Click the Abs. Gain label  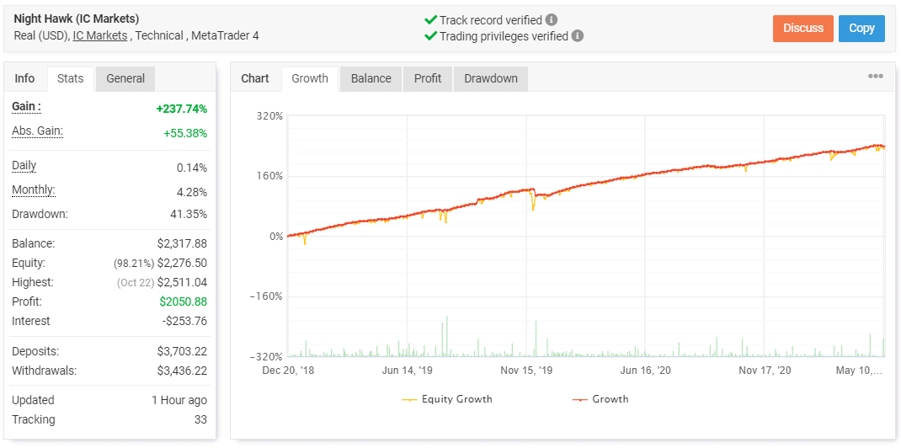pyautogui.click(x=37, y=131)
